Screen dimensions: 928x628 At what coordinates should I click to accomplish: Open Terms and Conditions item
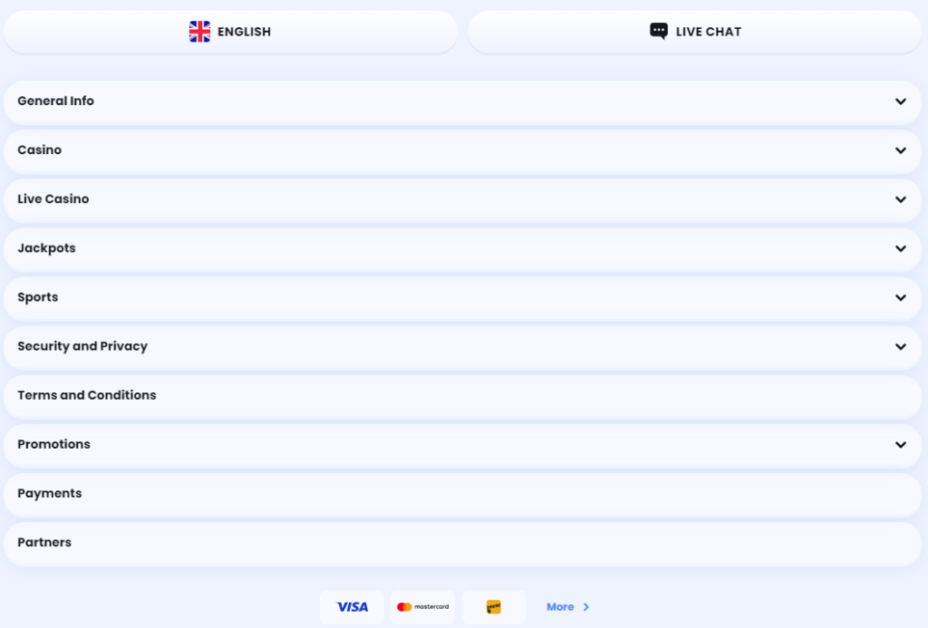tap(87, 395)
